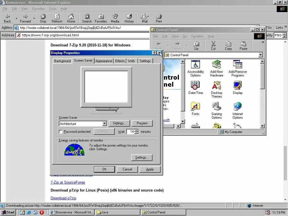Switch to the Settings tab

pos(145,61)
